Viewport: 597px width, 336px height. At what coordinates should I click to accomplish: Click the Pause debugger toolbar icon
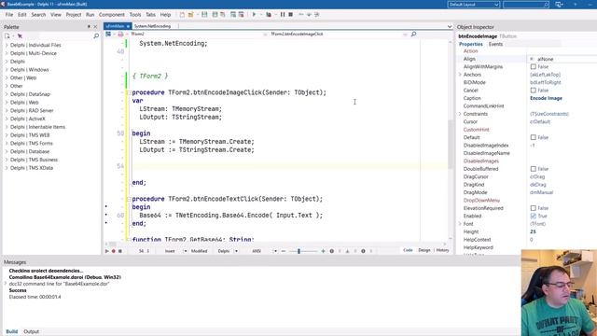tap(283, 15)
